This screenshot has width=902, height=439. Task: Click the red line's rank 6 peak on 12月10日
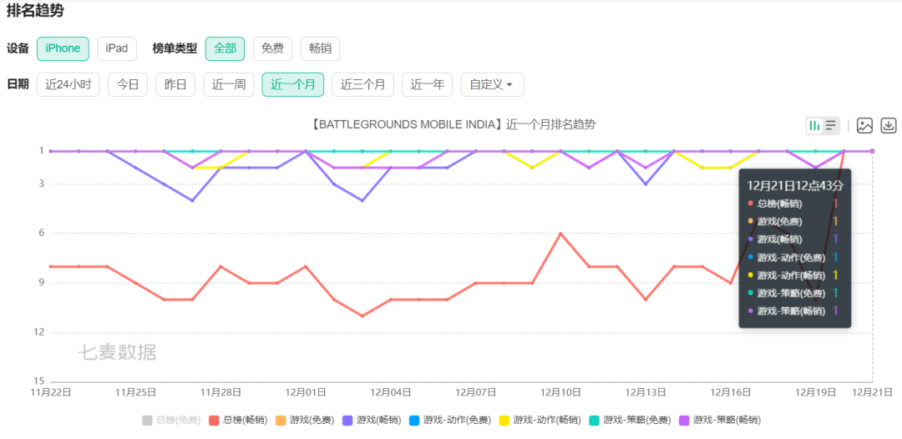point(560,234)
